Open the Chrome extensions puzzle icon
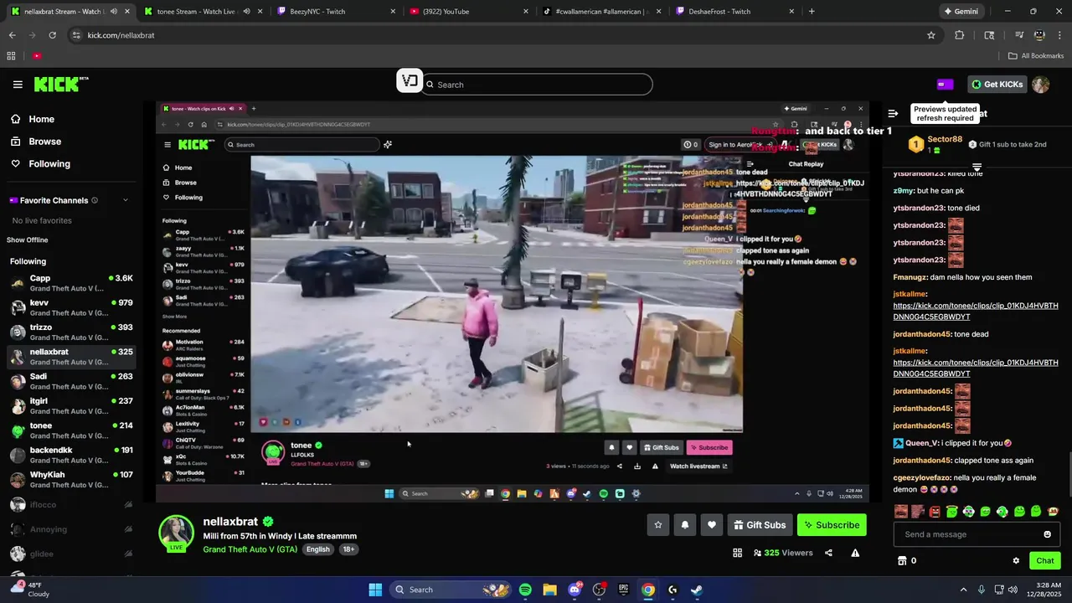Screen dimensions: 1072x603 [960, 35]
